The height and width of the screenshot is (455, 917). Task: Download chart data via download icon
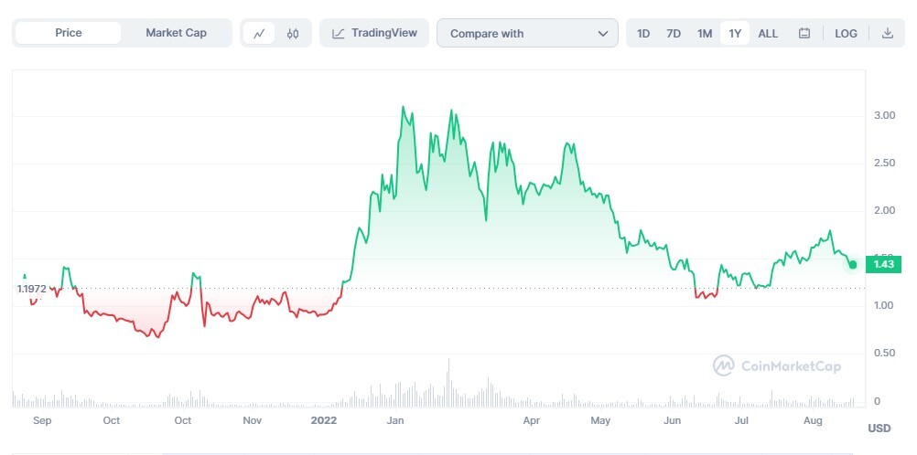[x=887, y=33]
